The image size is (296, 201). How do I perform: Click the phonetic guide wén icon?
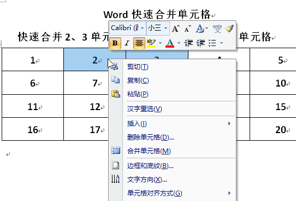click(217, 28)
